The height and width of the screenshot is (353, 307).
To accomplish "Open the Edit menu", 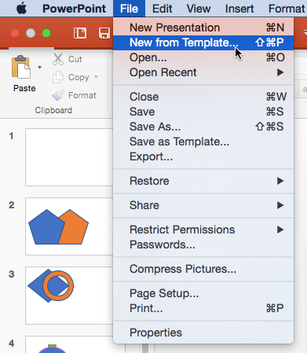I will tap(163, 9).
